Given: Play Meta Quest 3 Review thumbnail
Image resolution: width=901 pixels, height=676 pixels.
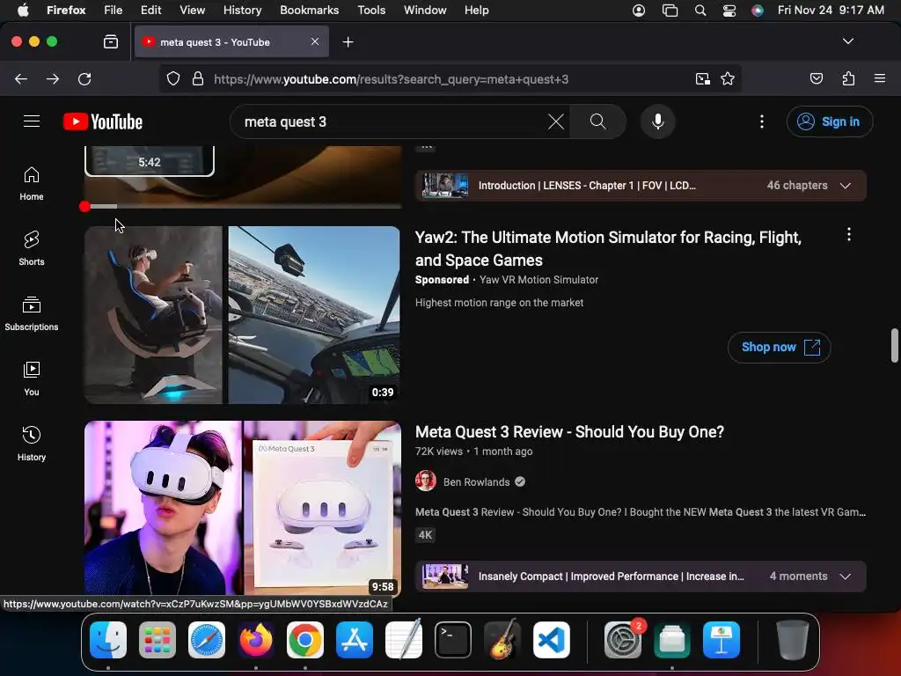Looking at the screenshot, I should pos(242,508).
